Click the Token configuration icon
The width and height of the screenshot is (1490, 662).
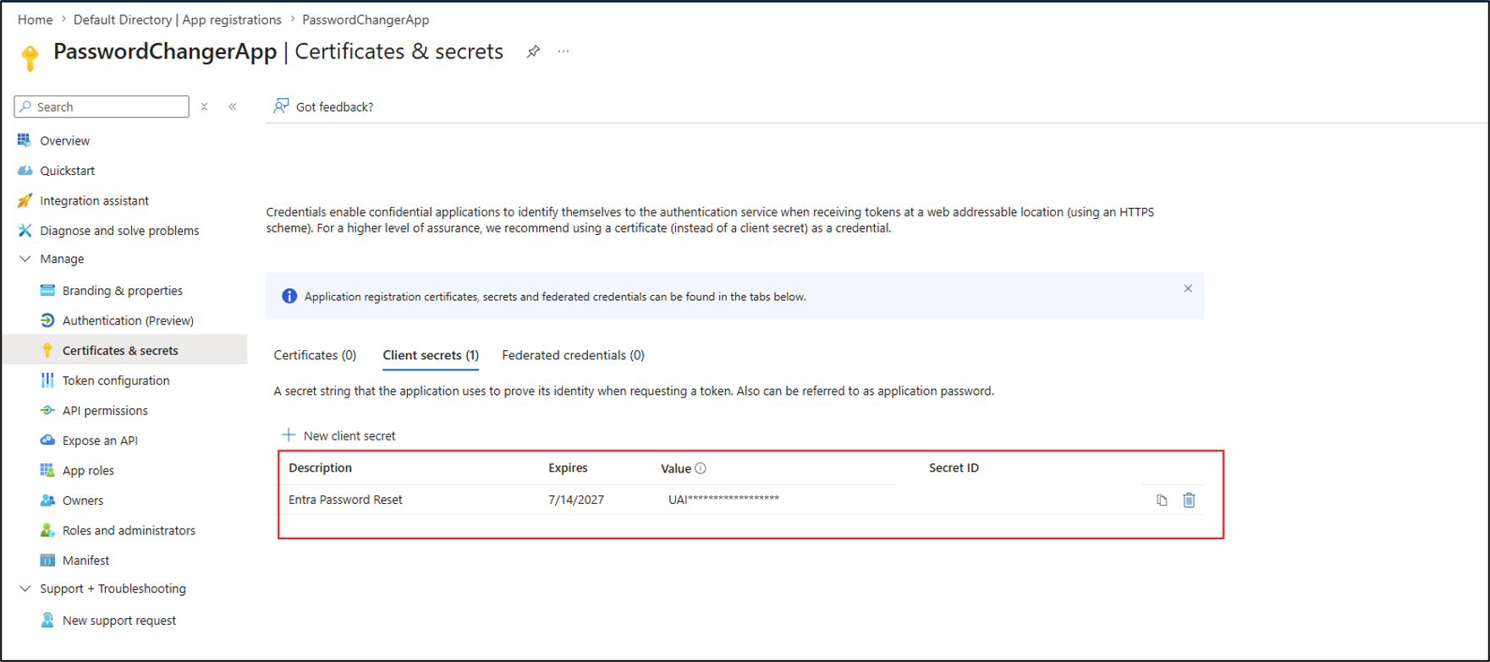pos(47,380)
